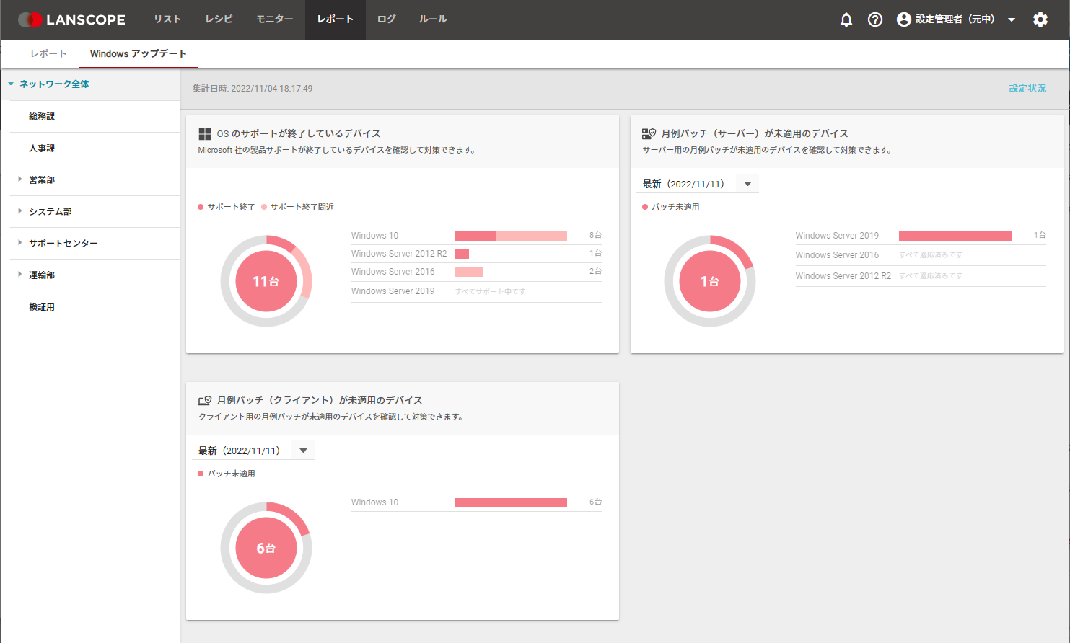Click the 設定管理者（元中） user name
The height and width of the screenshot is (643, 1070).
click(955, 19)
